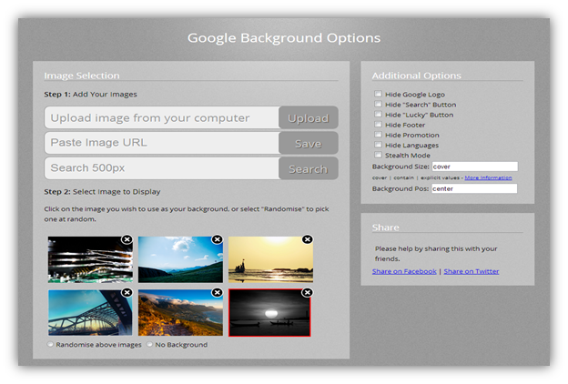Edit the Background Pos field
Viewport: 568px width, 384px height.
pyautogui.click(x=474, y=188)
